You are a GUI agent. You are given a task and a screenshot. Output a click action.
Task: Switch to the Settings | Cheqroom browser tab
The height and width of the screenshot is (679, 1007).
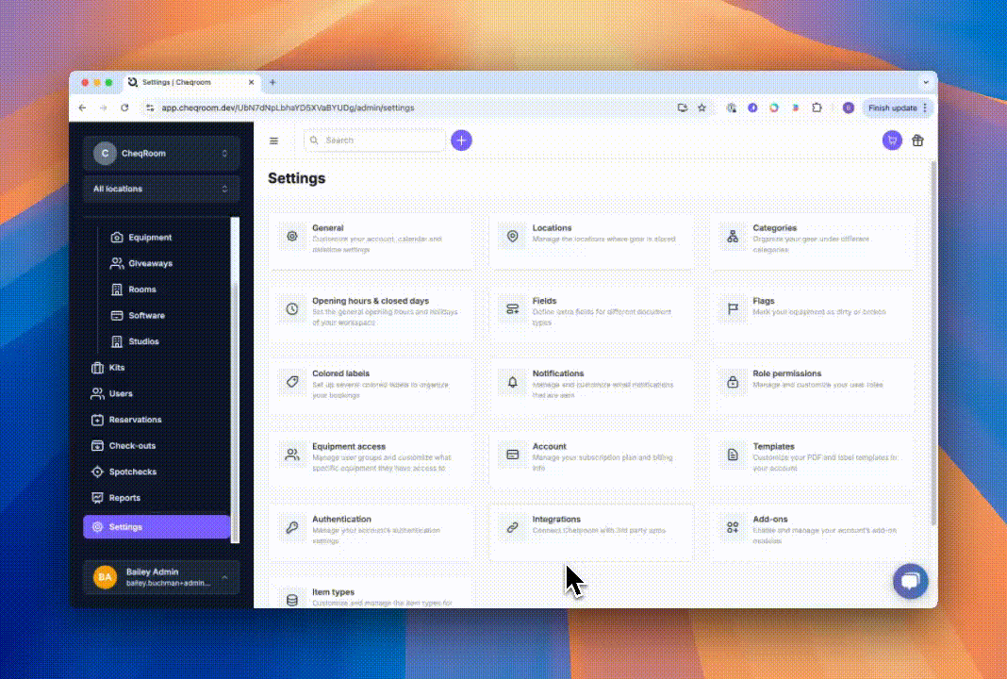(192, 82)
